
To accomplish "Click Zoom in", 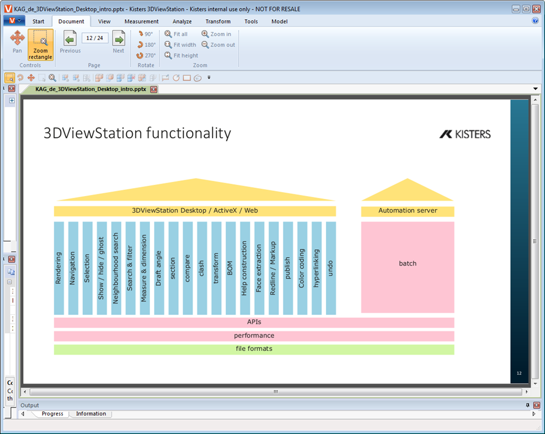I will click(x=216, y=34).
